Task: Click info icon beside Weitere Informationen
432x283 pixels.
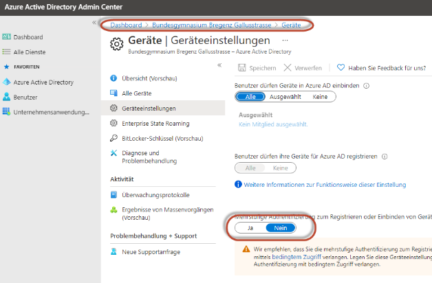Action: tap(238, 184)
